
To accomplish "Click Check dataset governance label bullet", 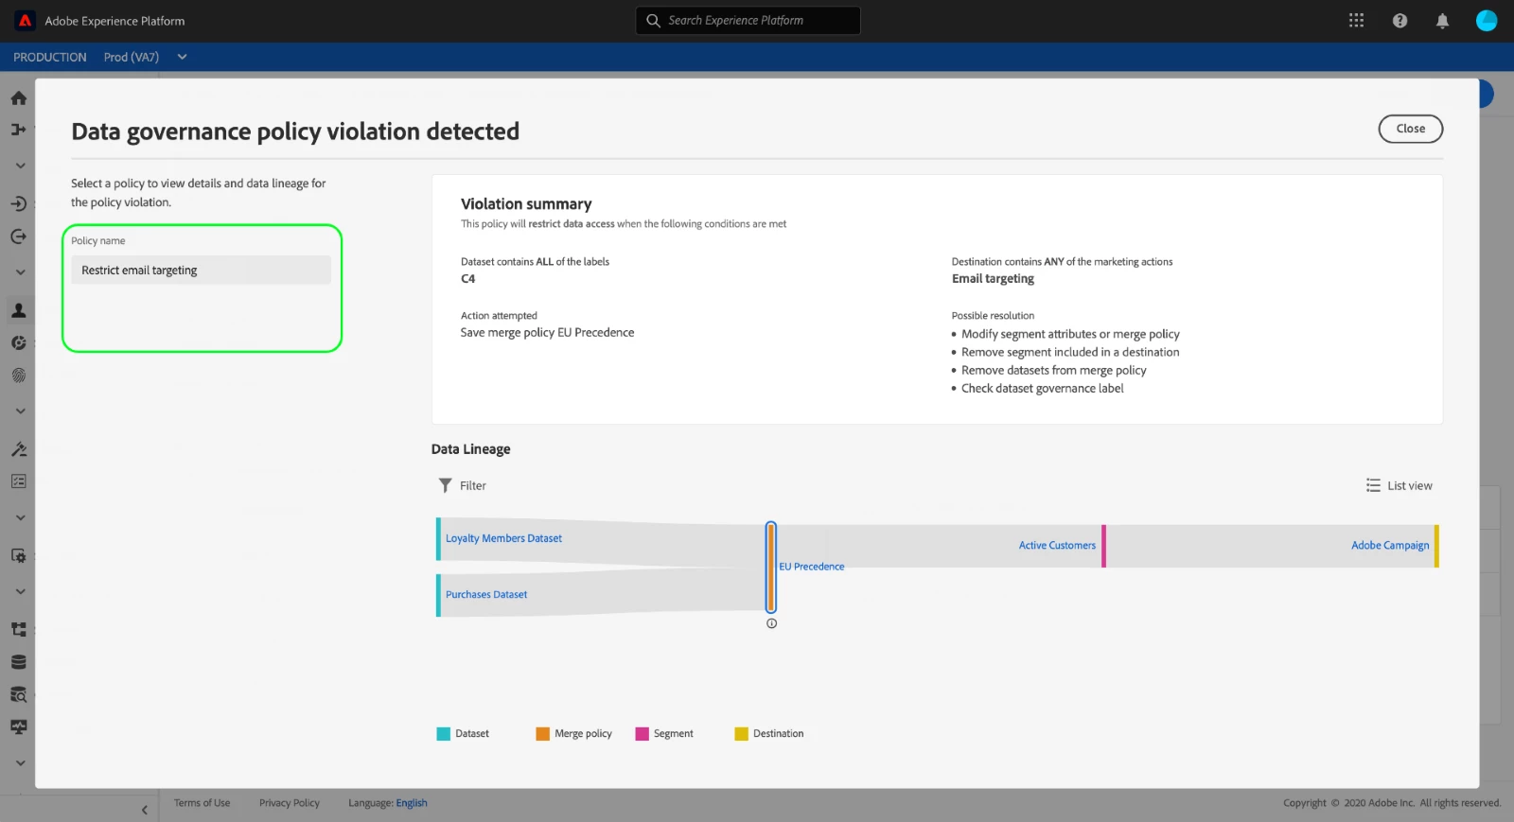I will tap(1042, 389).
